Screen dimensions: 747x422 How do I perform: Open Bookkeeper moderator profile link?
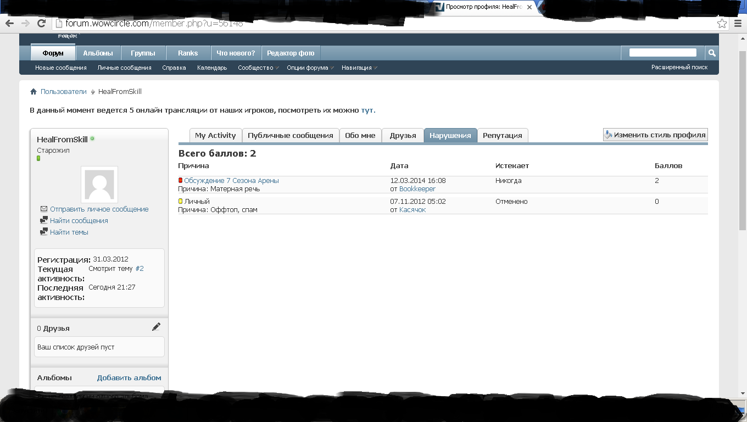coord(417,189)
